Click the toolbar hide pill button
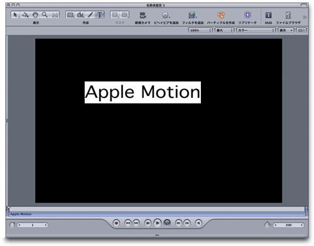Screen dimensions: 314x246 303,5
